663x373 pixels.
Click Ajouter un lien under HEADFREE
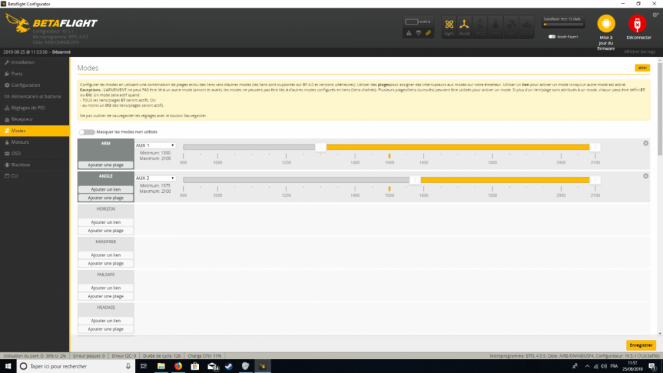tap(105, 255)
